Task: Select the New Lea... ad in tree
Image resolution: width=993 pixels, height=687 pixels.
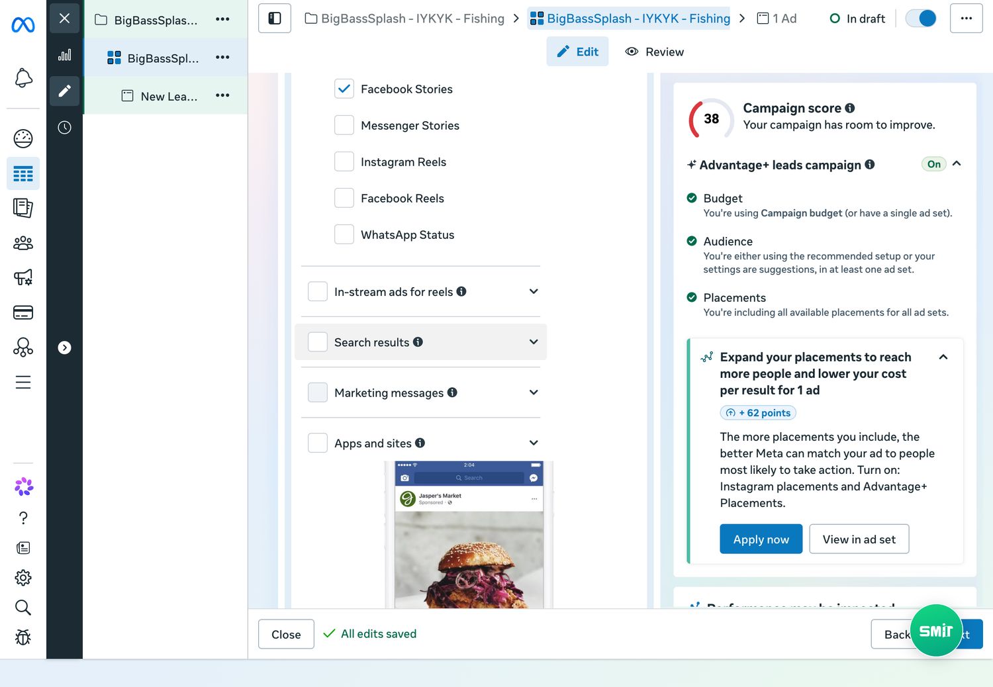Action: coord(169,97)
